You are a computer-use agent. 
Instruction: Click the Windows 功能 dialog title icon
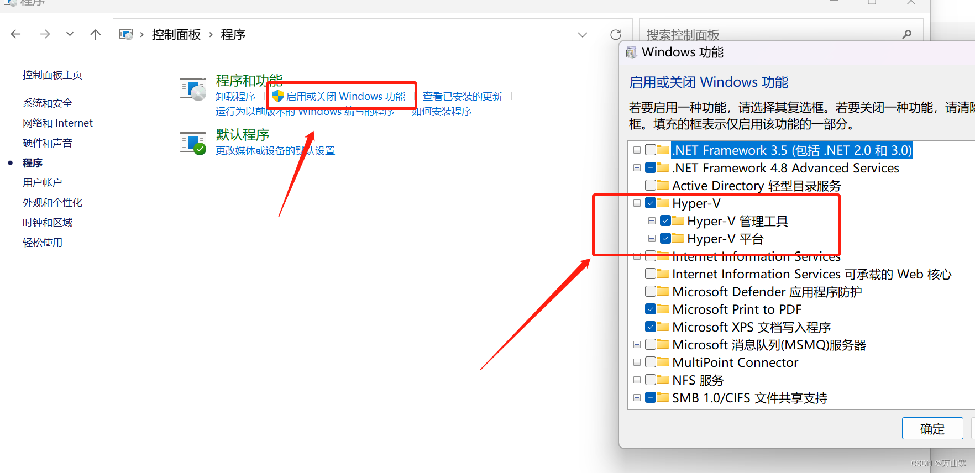click(631, 52)
